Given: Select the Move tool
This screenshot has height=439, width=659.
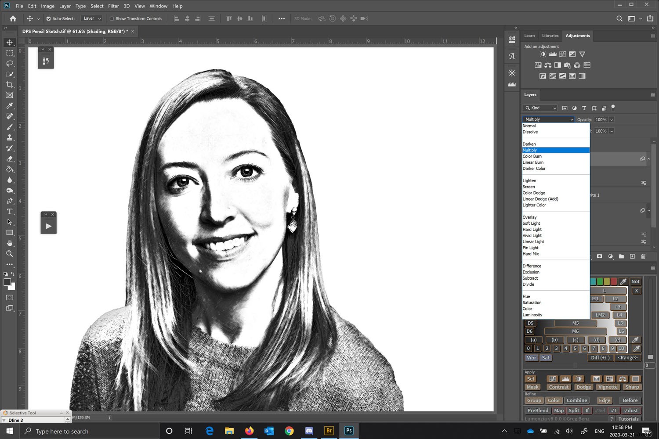Looking at the screenshot, I should click(9, 42).
